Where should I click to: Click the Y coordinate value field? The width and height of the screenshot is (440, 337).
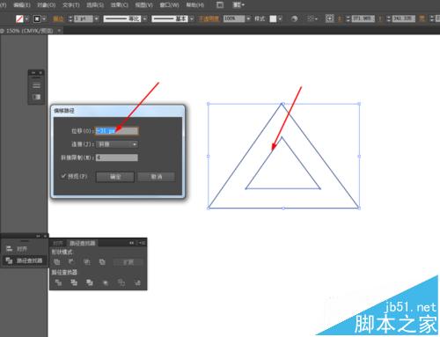403,18
